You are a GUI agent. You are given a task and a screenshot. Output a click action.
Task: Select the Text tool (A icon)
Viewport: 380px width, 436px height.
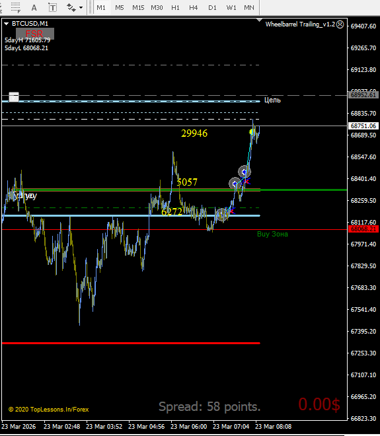(34, 7)
